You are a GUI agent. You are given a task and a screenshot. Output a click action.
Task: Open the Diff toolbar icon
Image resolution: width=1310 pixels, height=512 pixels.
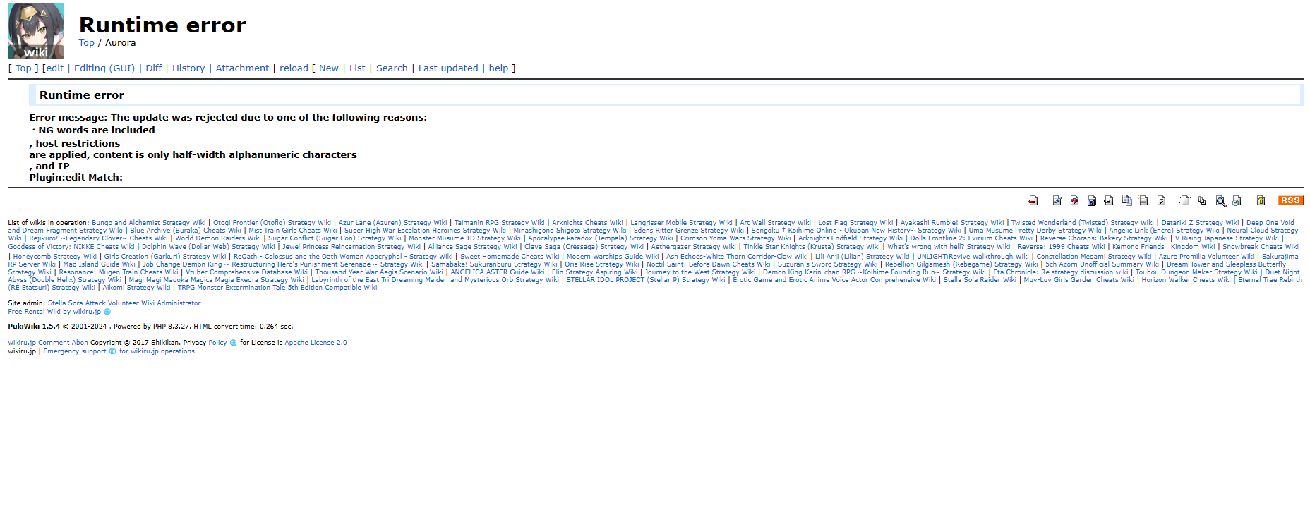tap(1074, 201)
